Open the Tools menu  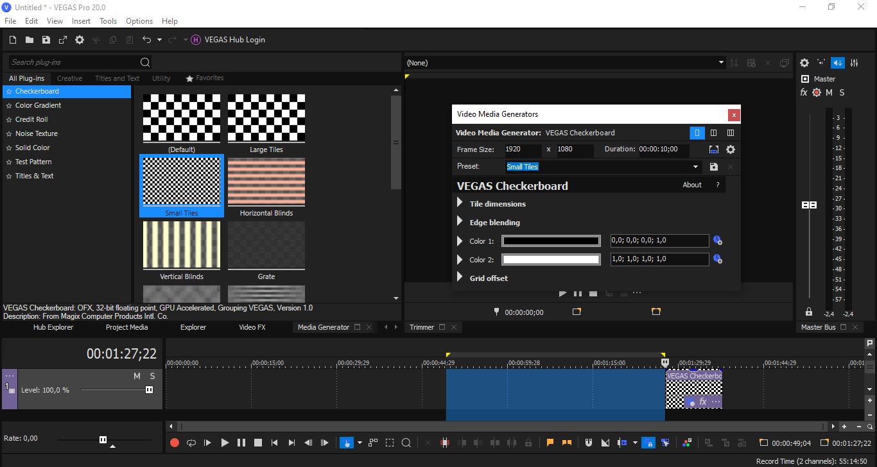109,21
